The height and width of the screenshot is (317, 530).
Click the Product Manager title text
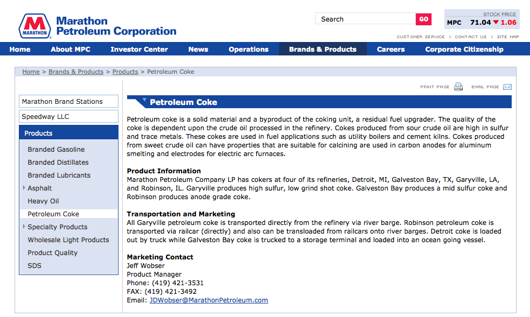pos(154,274)
